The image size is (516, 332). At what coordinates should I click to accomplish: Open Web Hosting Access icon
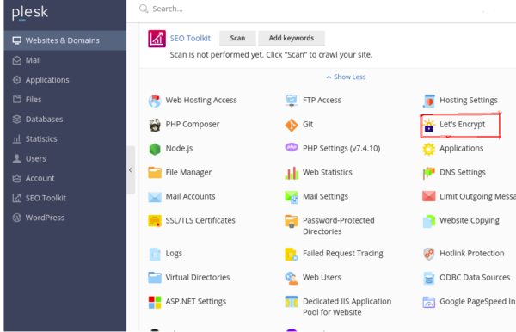(154, 101)
